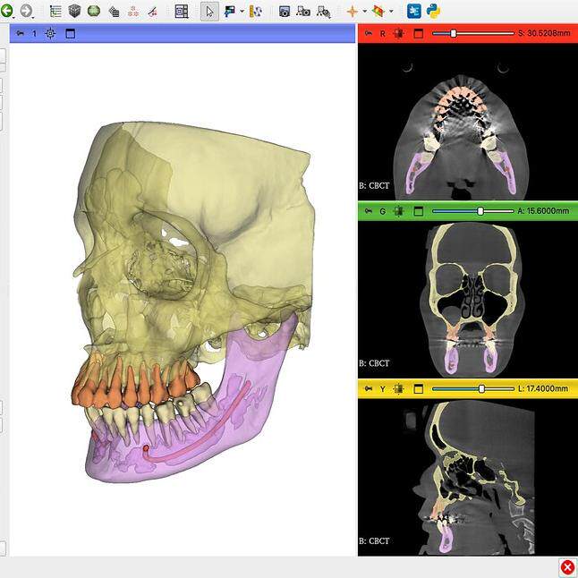Open the error log red X icon

567,568
